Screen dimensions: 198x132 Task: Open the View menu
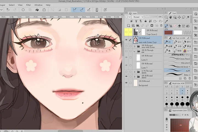[x=20, y=5]
